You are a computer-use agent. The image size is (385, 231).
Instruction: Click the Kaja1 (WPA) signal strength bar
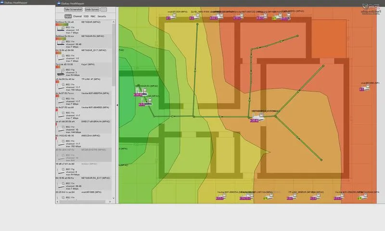click(x=58, y=67)
